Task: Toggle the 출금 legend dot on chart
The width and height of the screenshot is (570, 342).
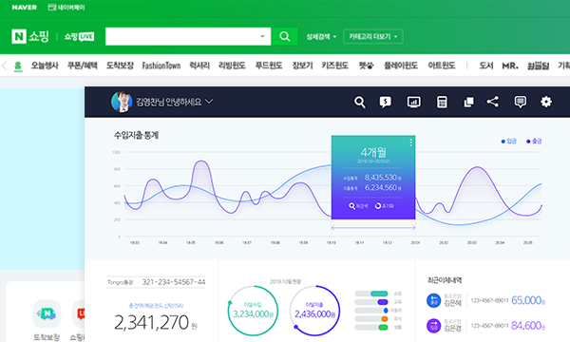Action: coord(528,142)
